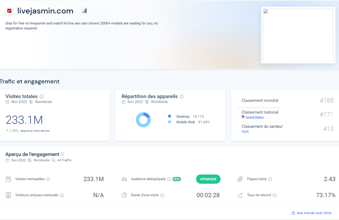Click the #188 world ranking value
This screenshot has height=220, width=339.
pos(327,100)
